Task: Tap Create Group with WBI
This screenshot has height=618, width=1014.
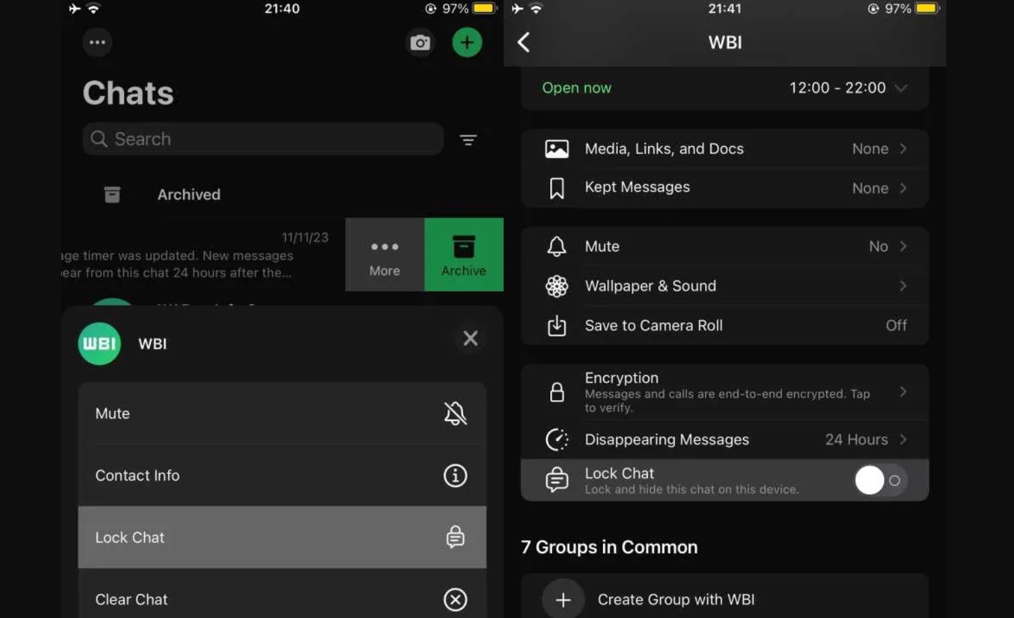Action: click(676, 599)
